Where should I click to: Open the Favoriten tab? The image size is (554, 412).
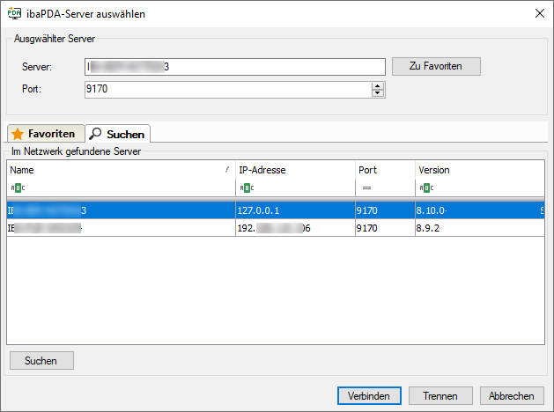46,134
